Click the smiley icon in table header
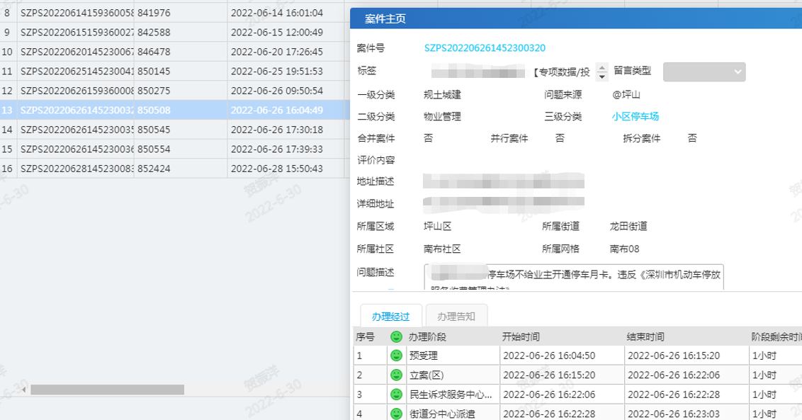The width and height of the screenshot is (802, 420). point(397,336)
